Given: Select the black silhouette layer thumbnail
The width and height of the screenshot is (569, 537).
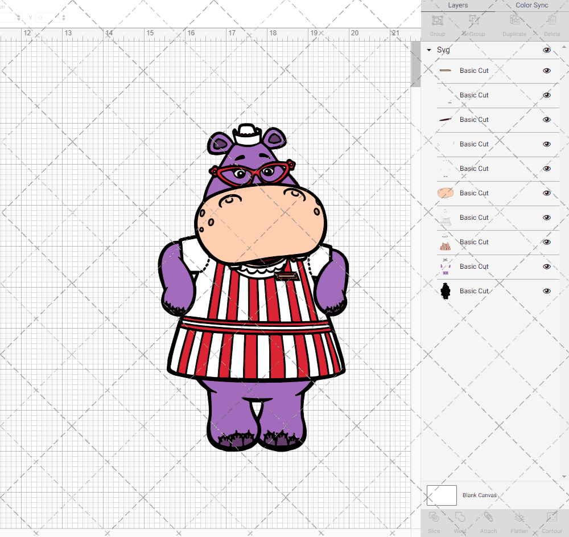Looking at the screenshot, I should [446, 291].
